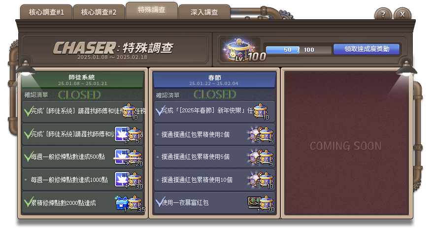Switch to 核心調查#1 tab
Image resolution: width=434 pixels, height=228 pixels.
point(46,12)
